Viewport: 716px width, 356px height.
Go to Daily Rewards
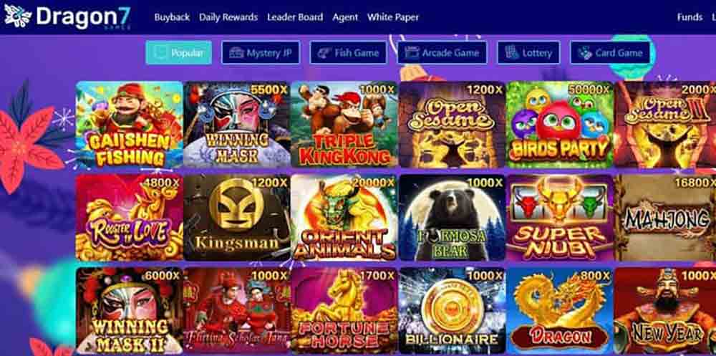228,17
